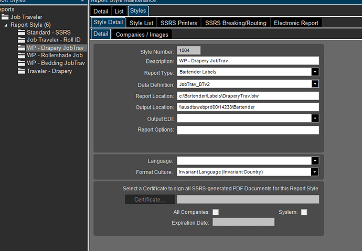This screenshot has height=251, width=362.
Task: Click folder icon beside Standard - SSRS
Action: click(21, 32)
